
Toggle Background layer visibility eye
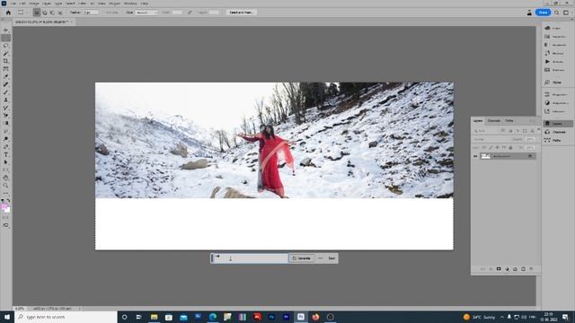coord(475,156)
